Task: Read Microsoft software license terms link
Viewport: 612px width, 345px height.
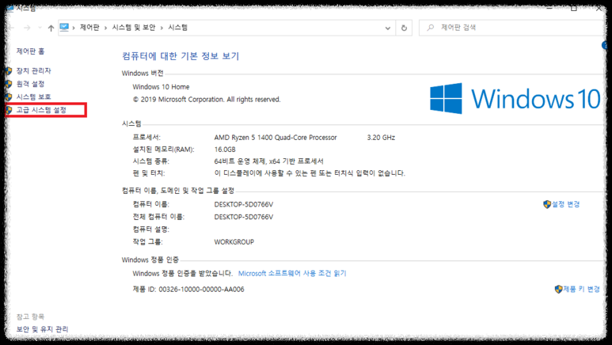Action: coord(292,273)
